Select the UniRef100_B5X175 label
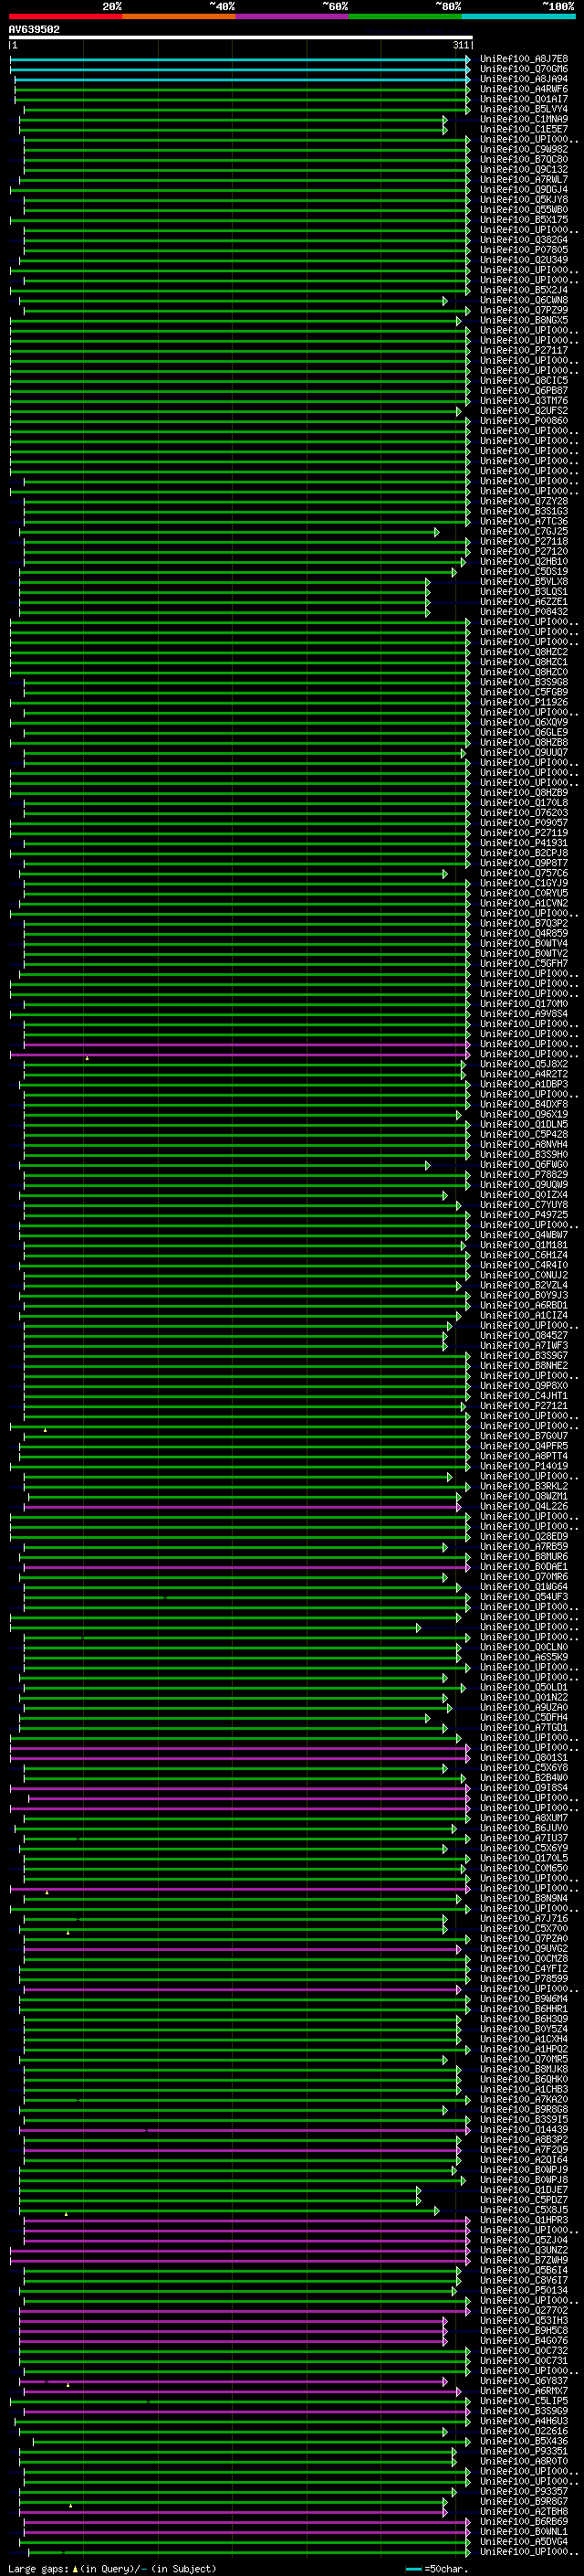This screenshot has width=584, height=2576. (x=524, y=219)
